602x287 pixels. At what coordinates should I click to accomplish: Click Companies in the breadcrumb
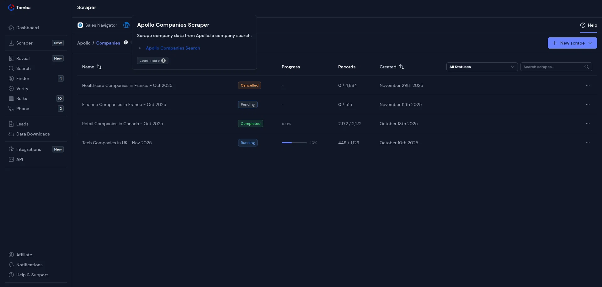click(108, 43)
